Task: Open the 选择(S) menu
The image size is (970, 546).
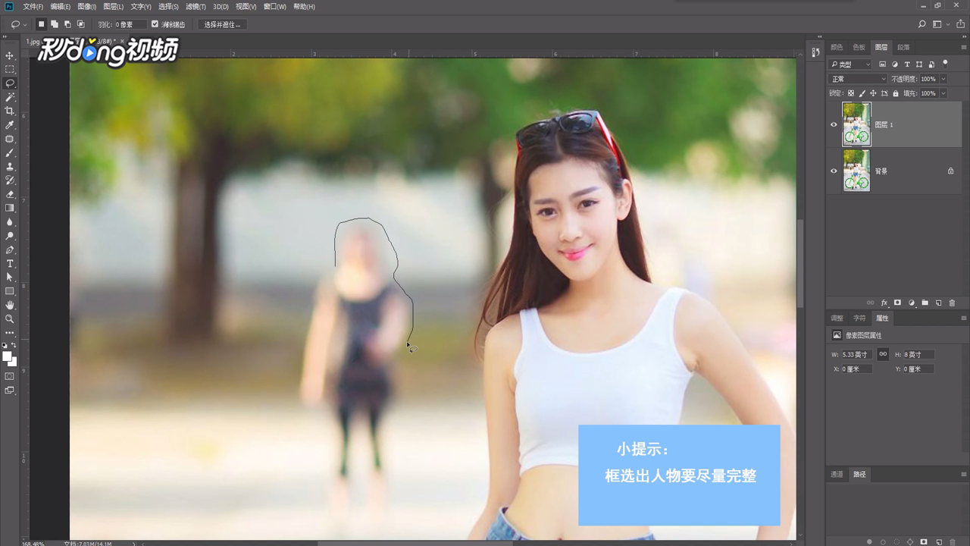Action: tap(168, 7)
